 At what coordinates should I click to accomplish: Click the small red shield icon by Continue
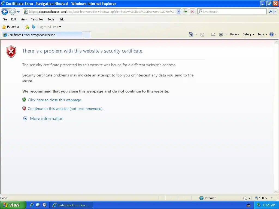pyautogui.click(x=24, y=108)
